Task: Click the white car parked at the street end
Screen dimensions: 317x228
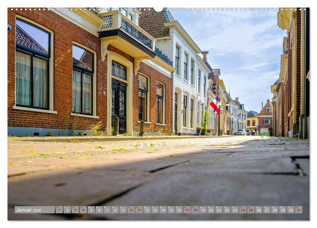Action: pos(242,132)
